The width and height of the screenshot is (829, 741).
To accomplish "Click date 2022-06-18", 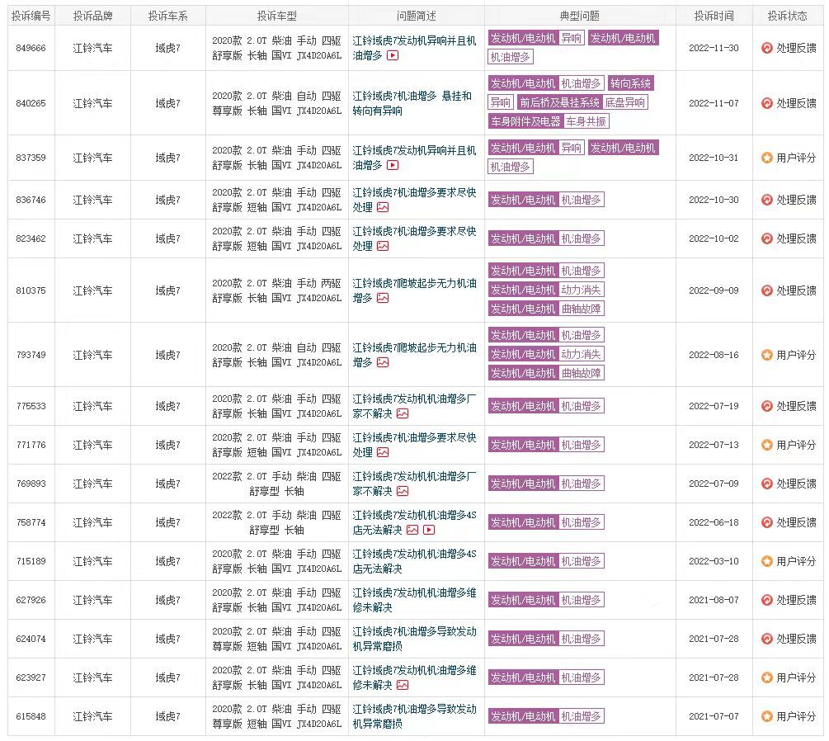I will [714, 522].
